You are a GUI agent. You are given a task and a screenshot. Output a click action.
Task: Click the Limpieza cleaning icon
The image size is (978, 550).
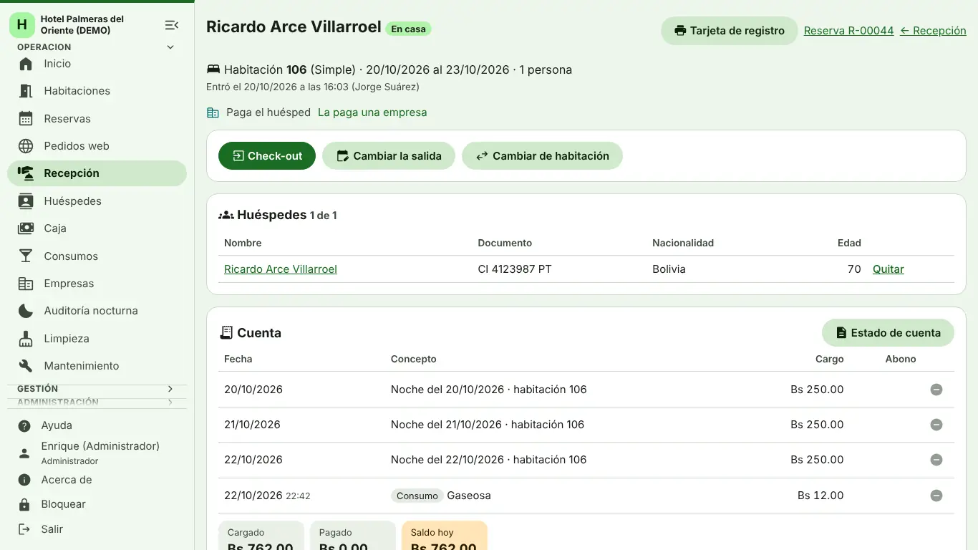click(x=26, y=339)
